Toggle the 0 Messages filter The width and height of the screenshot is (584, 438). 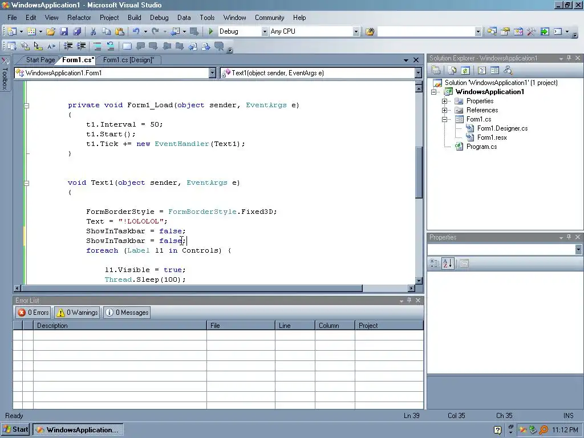(127, 313)
